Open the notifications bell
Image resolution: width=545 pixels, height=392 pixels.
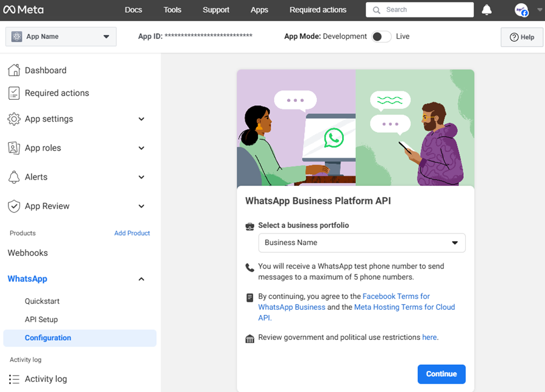click(487, 10)
